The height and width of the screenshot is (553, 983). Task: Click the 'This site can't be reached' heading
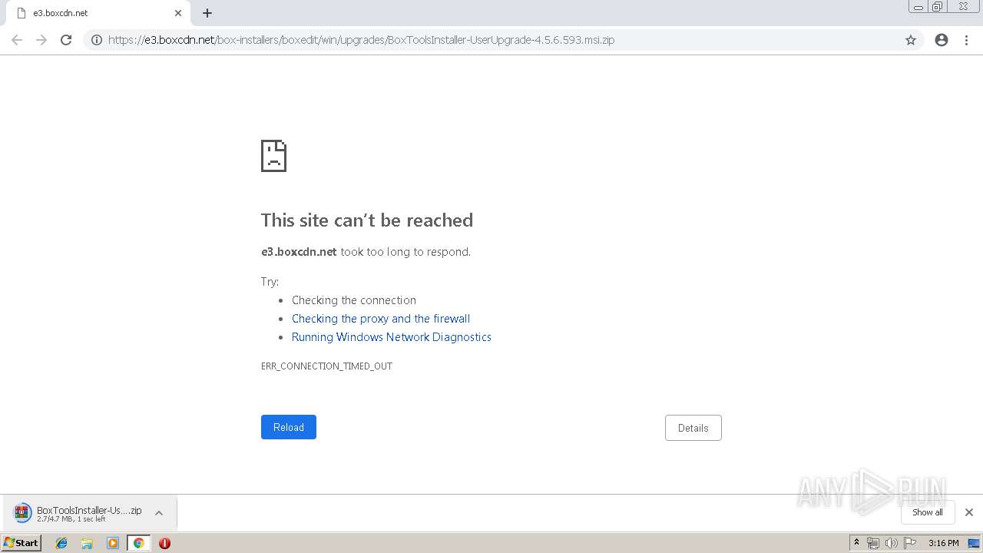point(367,220)
